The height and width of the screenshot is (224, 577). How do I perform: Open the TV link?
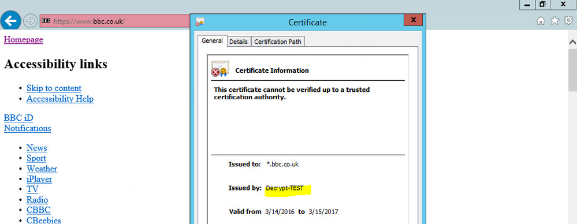pos(32,189)
